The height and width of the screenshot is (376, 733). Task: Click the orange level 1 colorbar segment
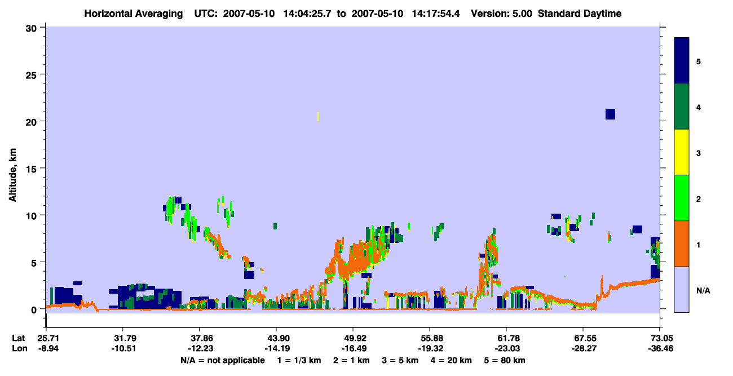click(682, 244)
